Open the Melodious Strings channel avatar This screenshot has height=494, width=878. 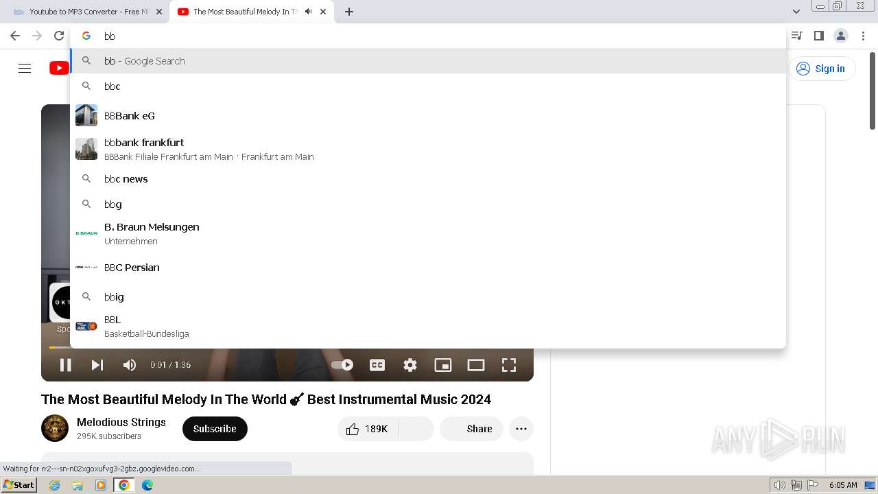(55, 428)
